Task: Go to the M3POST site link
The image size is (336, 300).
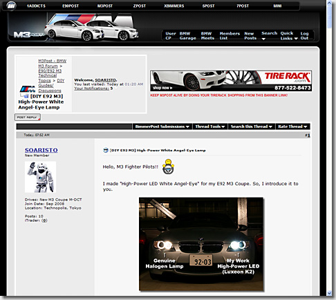Action: 105,6
